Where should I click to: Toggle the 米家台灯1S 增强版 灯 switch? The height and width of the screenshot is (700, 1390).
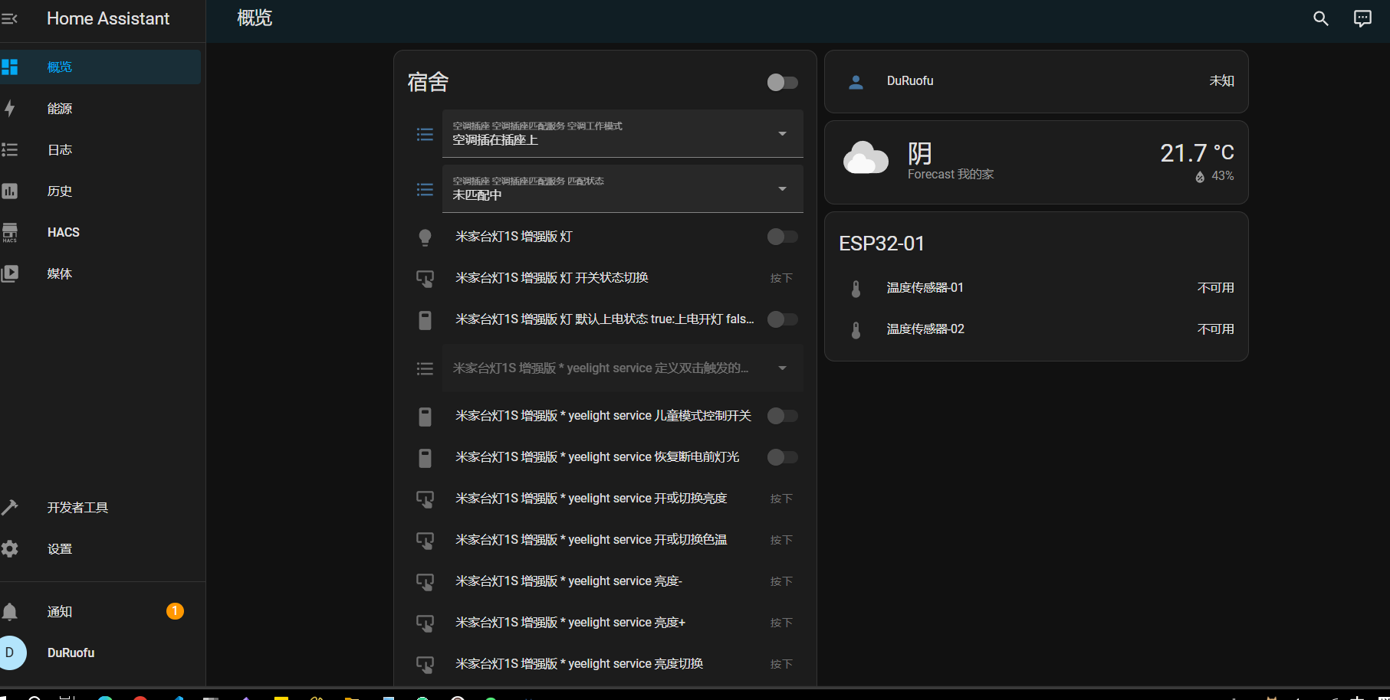click(x=782, y=237)
